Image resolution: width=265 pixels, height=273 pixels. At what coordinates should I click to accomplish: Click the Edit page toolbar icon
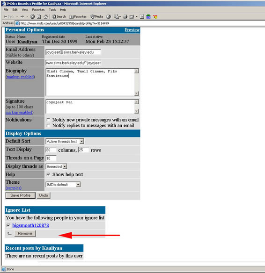click(x=132, y=16)
